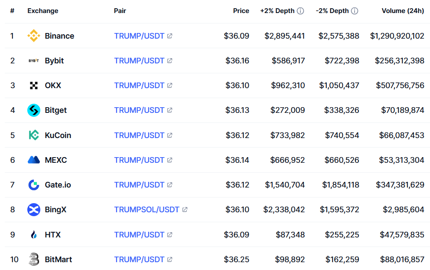This screenshot has width=430, height=270.
Task: Open BitMart TRUMP/USDT pair link
Action: (139, 260)
